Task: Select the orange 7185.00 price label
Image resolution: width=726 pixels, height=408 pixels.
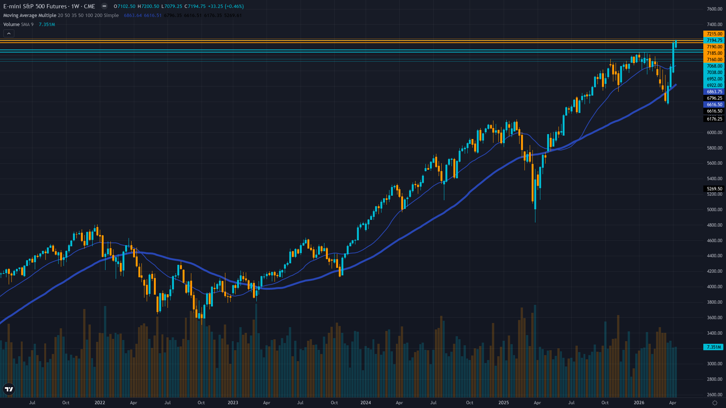Action: point(714,53)
